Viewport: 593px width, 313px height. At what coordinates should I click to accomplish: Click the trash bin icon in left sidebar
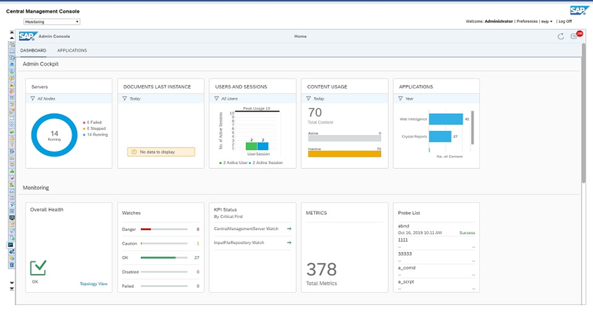point(11,265)
